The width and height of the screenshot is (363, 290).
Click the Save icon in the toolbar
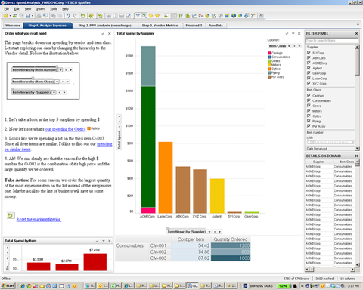pos(28,16)
